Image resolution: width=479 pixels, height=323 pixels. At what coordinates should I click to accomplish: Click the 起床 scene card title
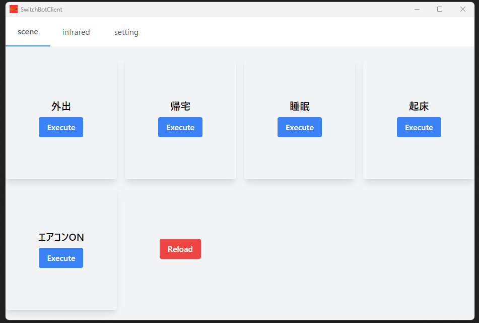(x=419, y=106)
